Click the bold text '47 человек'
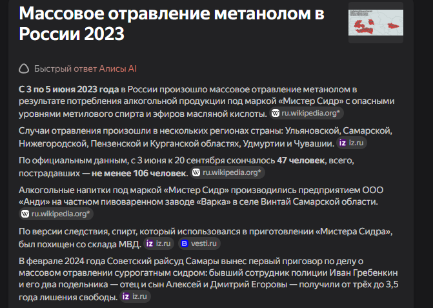This screenshot has width=433, height=308. (301, 161)
